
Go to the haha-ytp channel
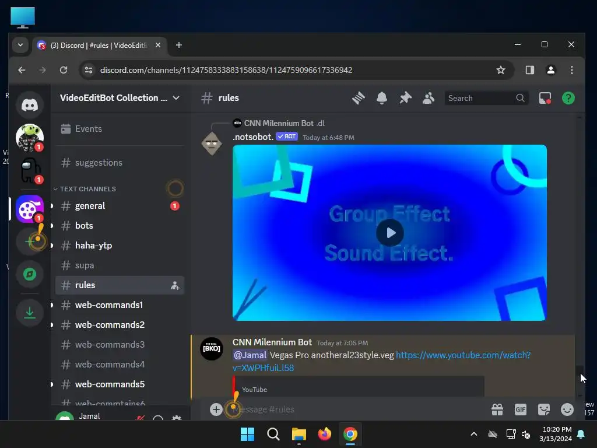120,246
